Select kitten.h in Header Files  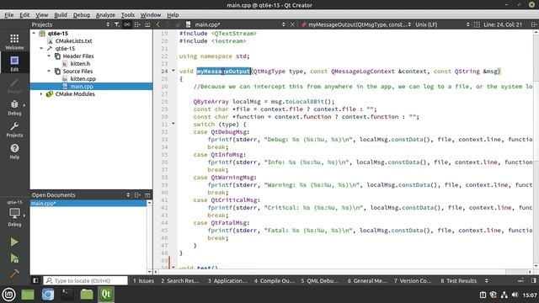80,64
